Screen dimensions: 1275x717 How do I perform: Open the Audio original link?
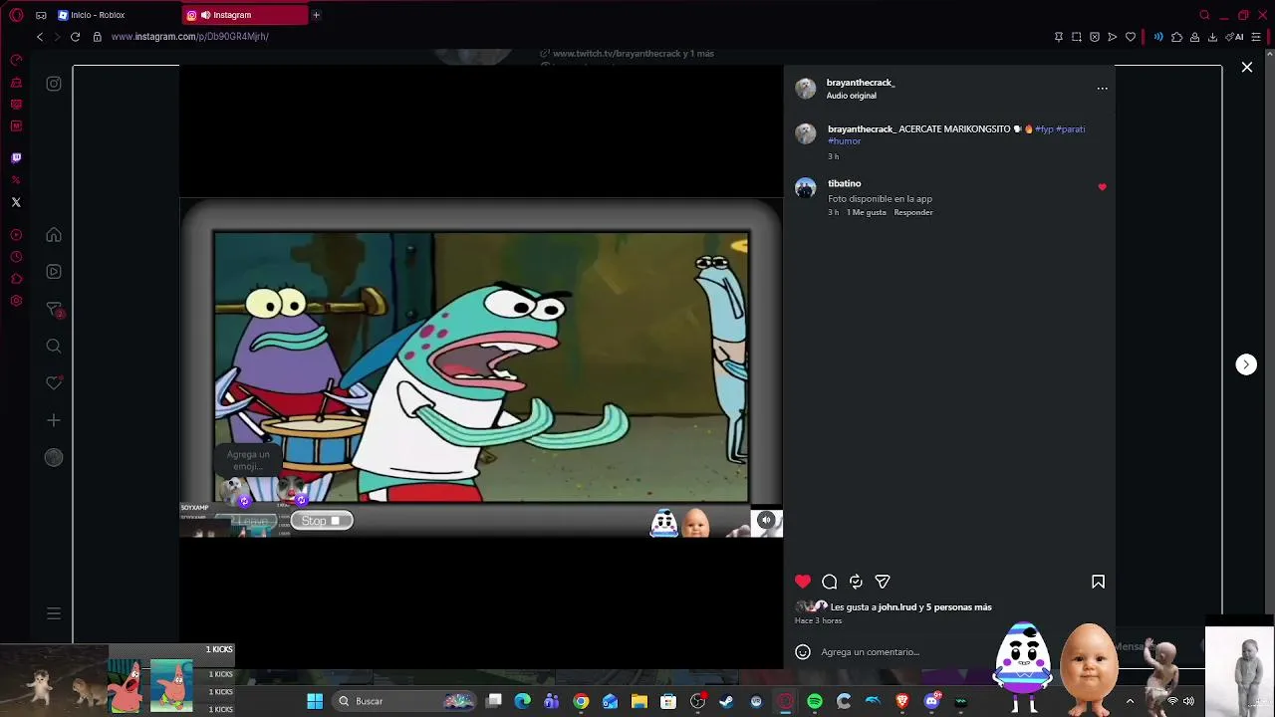click(x=851, y=96)
